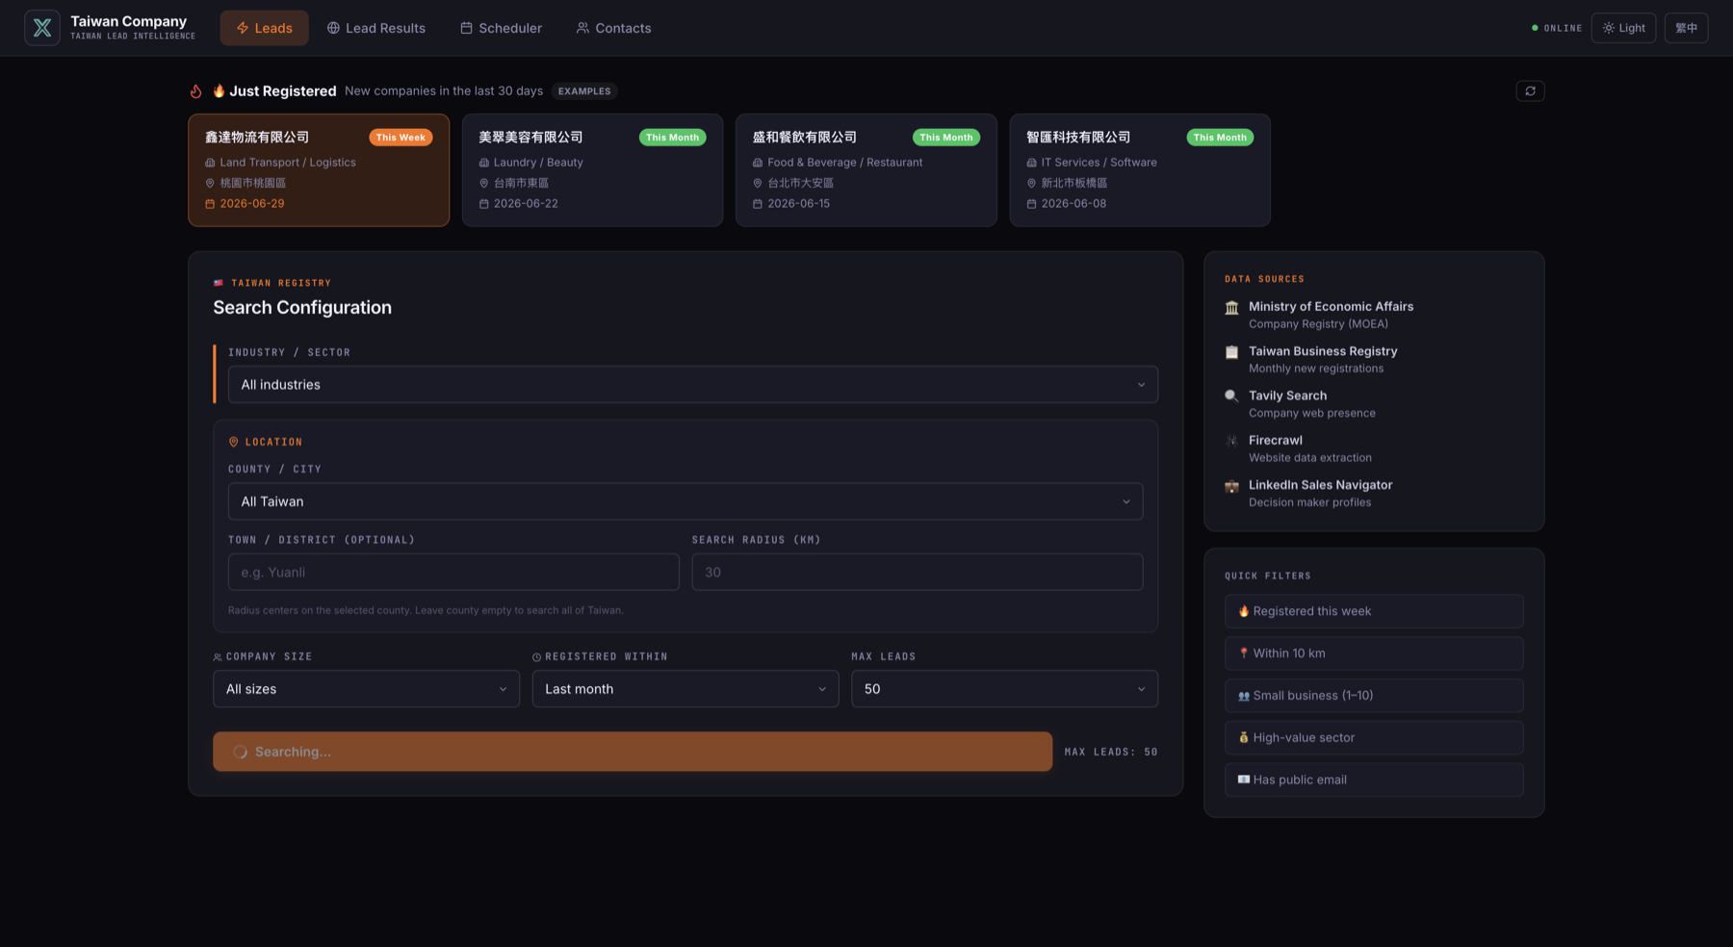Screen dimensions: 1733x947
Task: Click the Taiwan Business Registry clipboard icon
Action: tap(1231, 352)
